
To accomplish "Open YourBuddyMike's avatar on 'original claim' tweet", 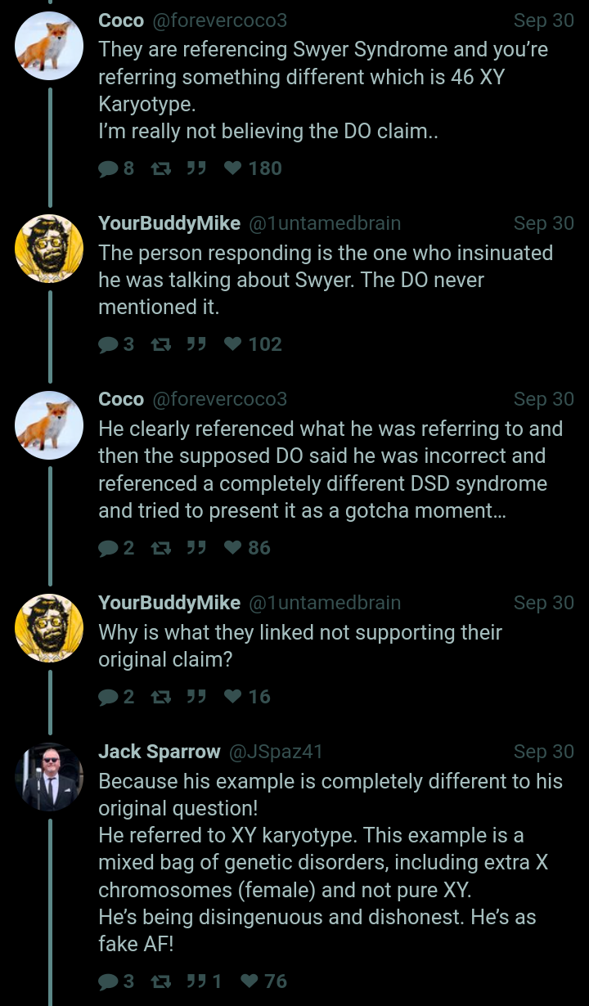I will [x=49, y=628].
